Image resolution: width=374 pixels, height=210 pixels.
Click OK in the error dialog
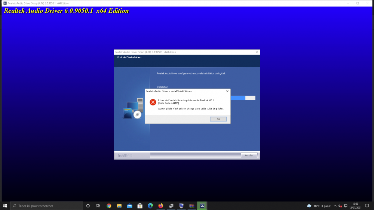point(218,119)
